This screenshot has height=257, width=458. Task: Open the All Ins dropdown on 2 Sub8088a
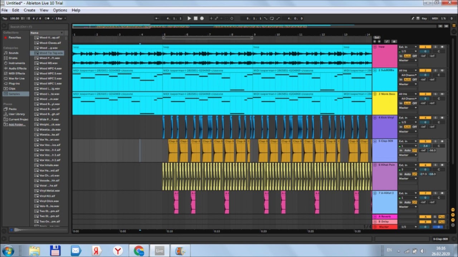(x=408, y=70)
